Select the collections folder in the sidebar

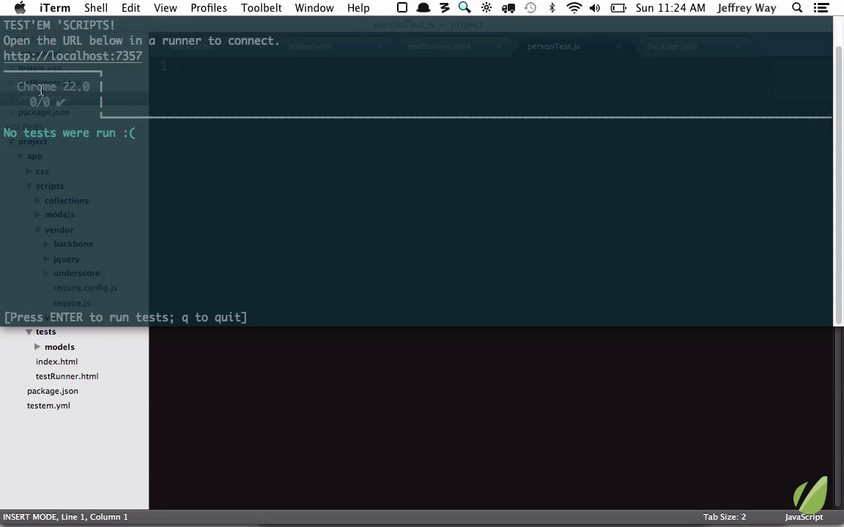pyautogui.click(x=67, y=201)
